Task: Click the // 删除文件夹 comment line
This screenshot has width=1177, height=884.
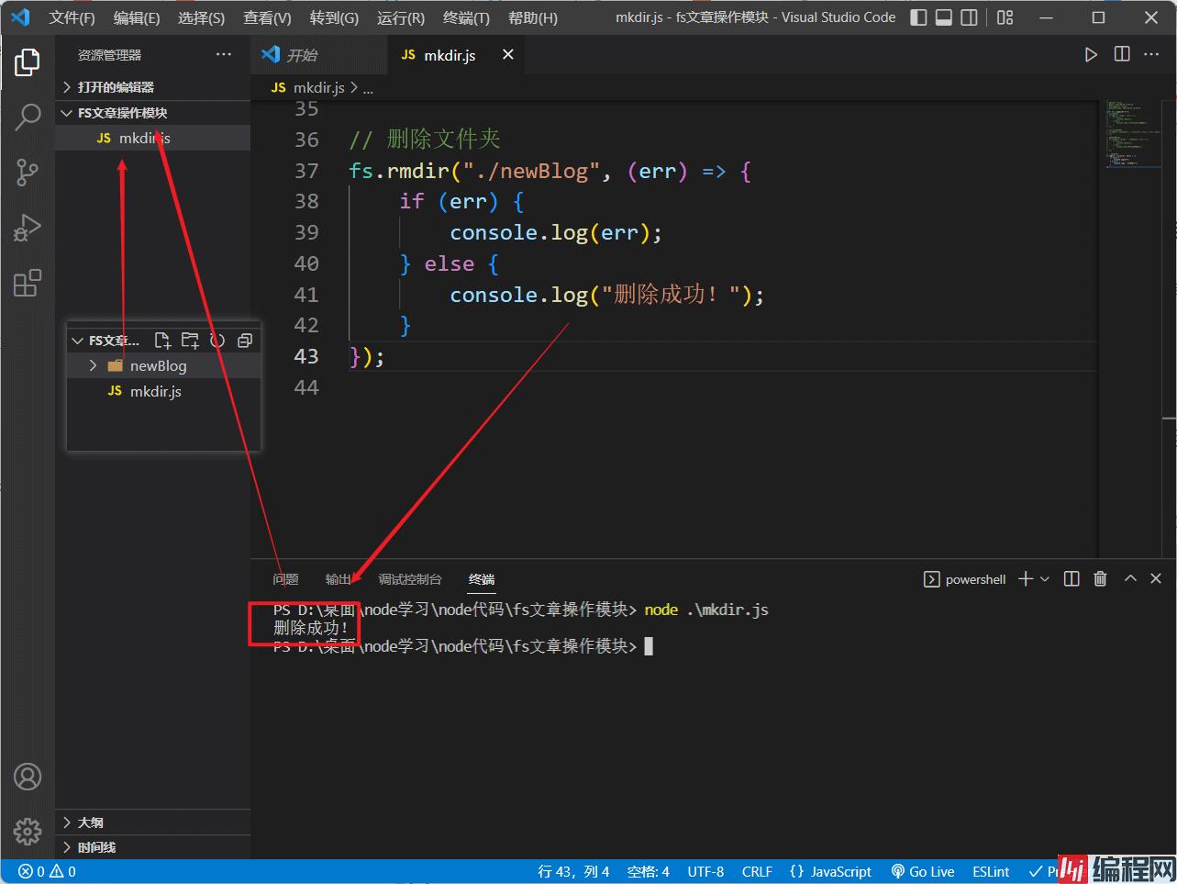Action: pos(425,140)
